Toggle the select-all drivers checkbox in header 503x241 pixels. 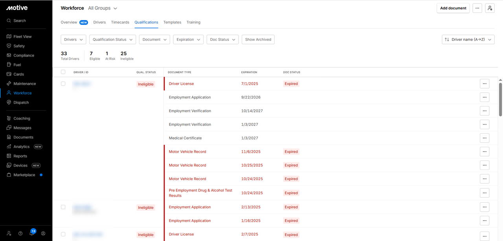[x=63, y=72]
